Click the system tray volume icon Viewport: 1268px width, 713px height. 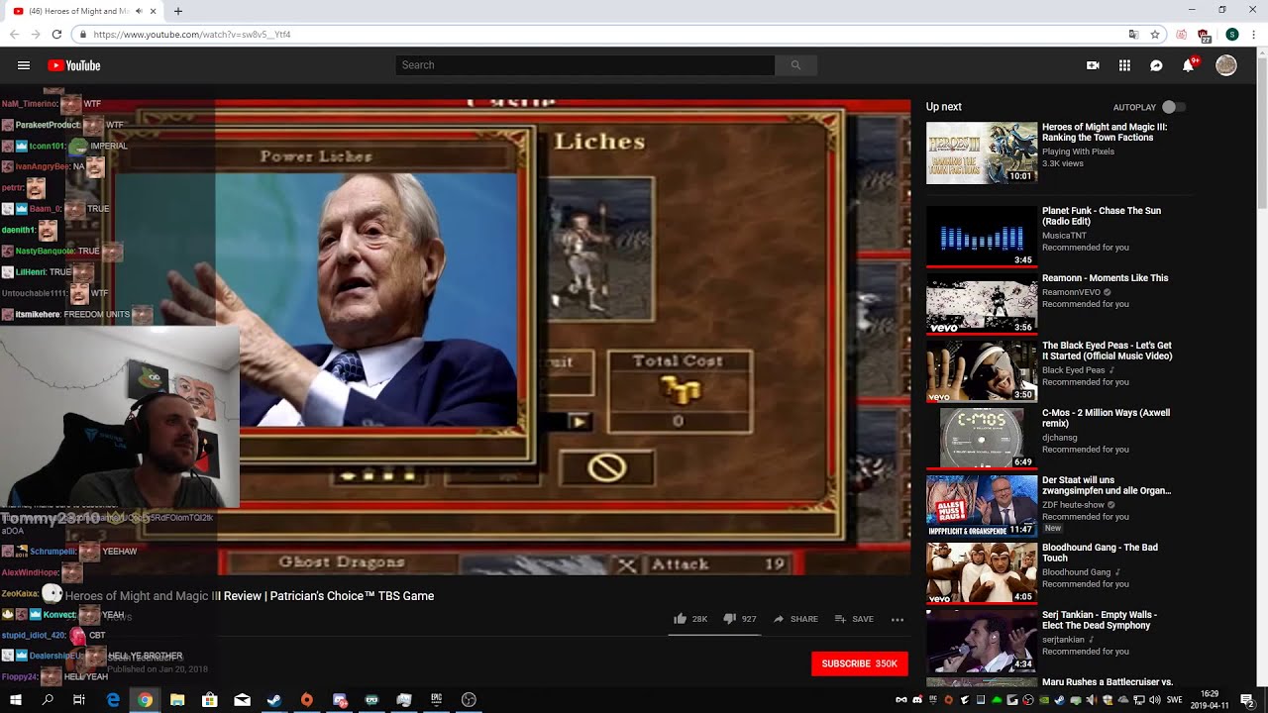pyautogui.click(x=1155, y=700)
